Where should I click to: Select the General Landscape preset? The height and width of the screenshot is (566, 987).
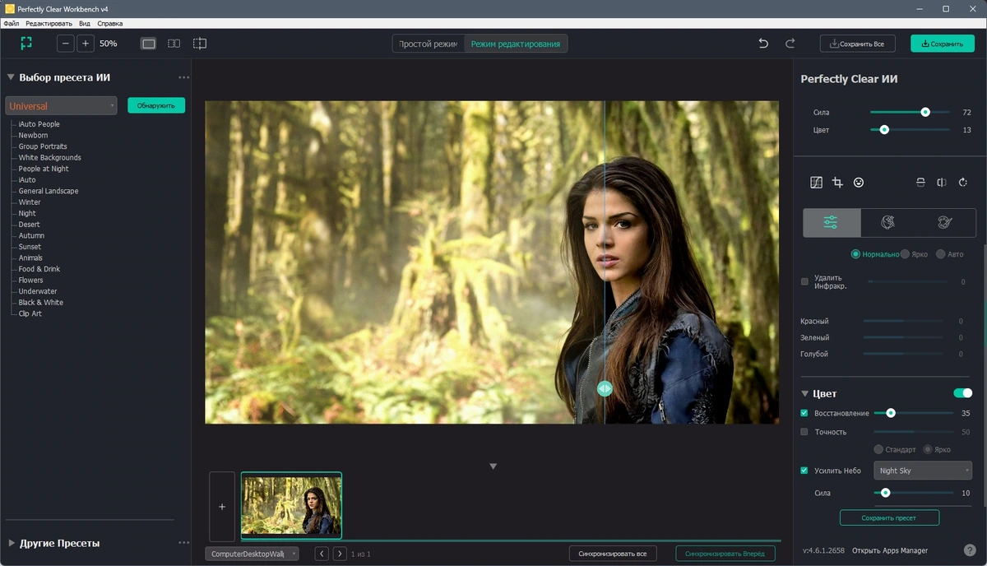(x=49, y=191)
